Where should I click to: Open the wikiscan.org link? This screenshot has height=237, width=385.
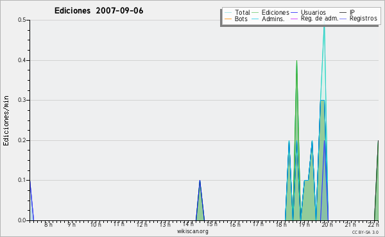pos(193,231)
